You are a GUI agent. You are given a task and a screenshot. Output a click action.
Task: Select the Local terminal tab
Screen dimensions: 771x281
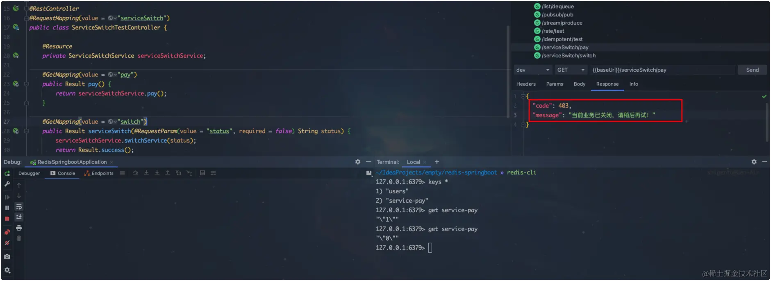[414, 162]
